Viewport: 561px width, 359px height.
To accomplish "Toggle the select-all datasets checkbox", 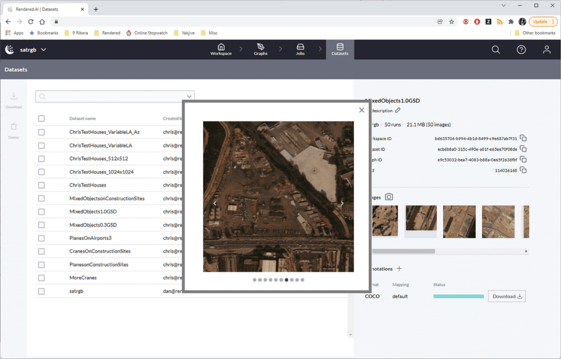I will click(x=42, y=118).
